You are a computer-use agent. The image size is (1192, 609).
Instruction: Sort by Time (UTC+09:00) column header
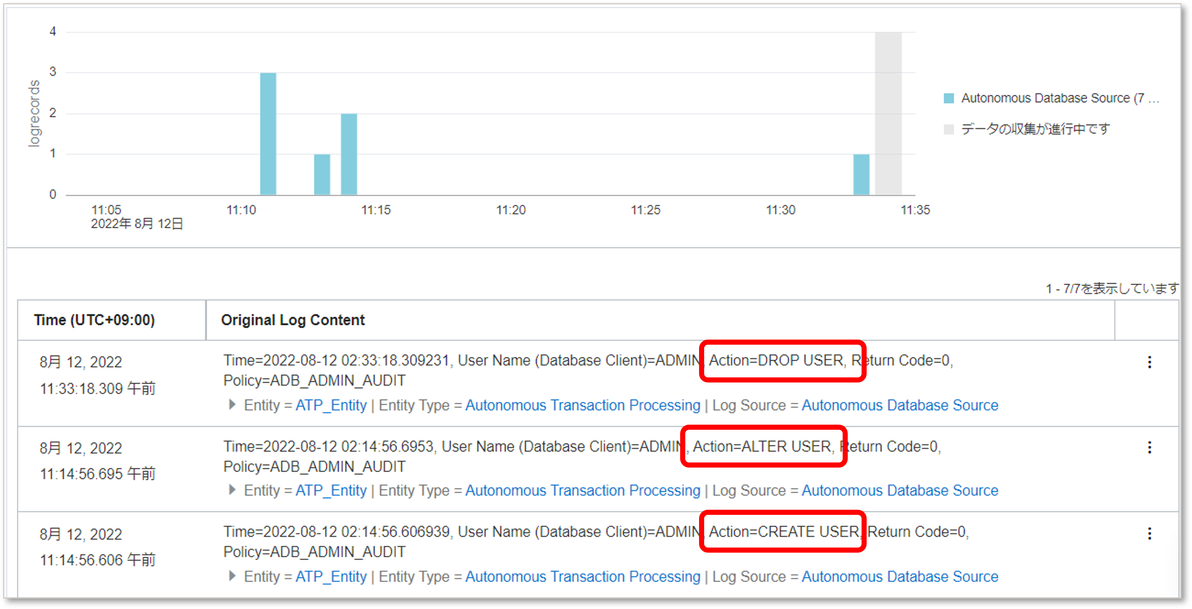[95, 320]
